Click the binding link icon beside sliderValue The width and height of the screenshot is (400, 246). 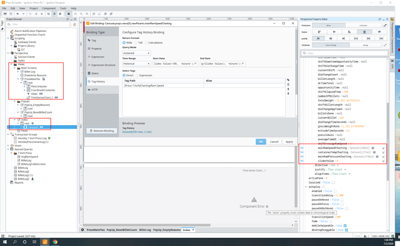coord(302,161)
